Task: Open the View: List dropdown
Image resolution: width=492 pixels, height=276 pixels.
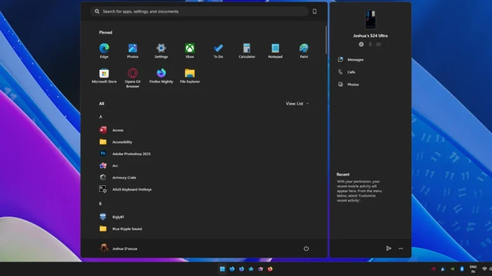Action: [x=297, y=103]
